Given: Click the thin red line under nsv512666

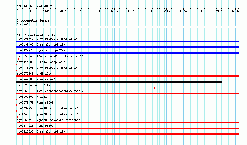Looking at the screenshot, I should point(85,88).
